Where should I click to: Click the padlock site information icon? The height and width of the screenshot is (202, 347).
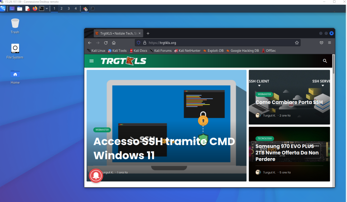(144, 43)
